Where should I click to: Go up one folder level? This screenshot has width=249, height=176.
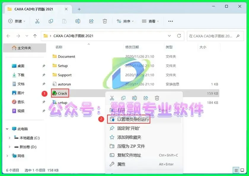coord(35,36)
